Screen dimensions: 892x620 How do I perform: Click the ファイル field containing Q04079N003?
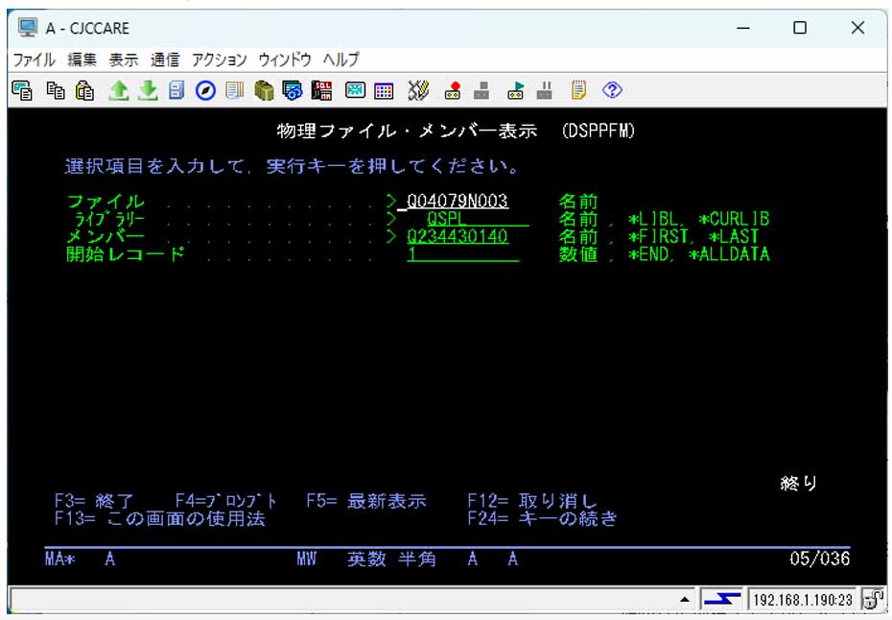tap(458, 202)
